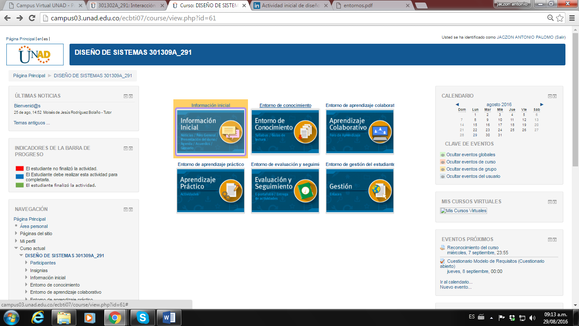Dock the Eventos Próximos block
This screenshot has width=579, height=326.
555,240
